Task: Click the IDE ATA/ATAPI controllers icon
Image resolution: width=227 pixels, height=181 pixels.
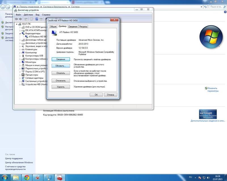Action: 23,30
